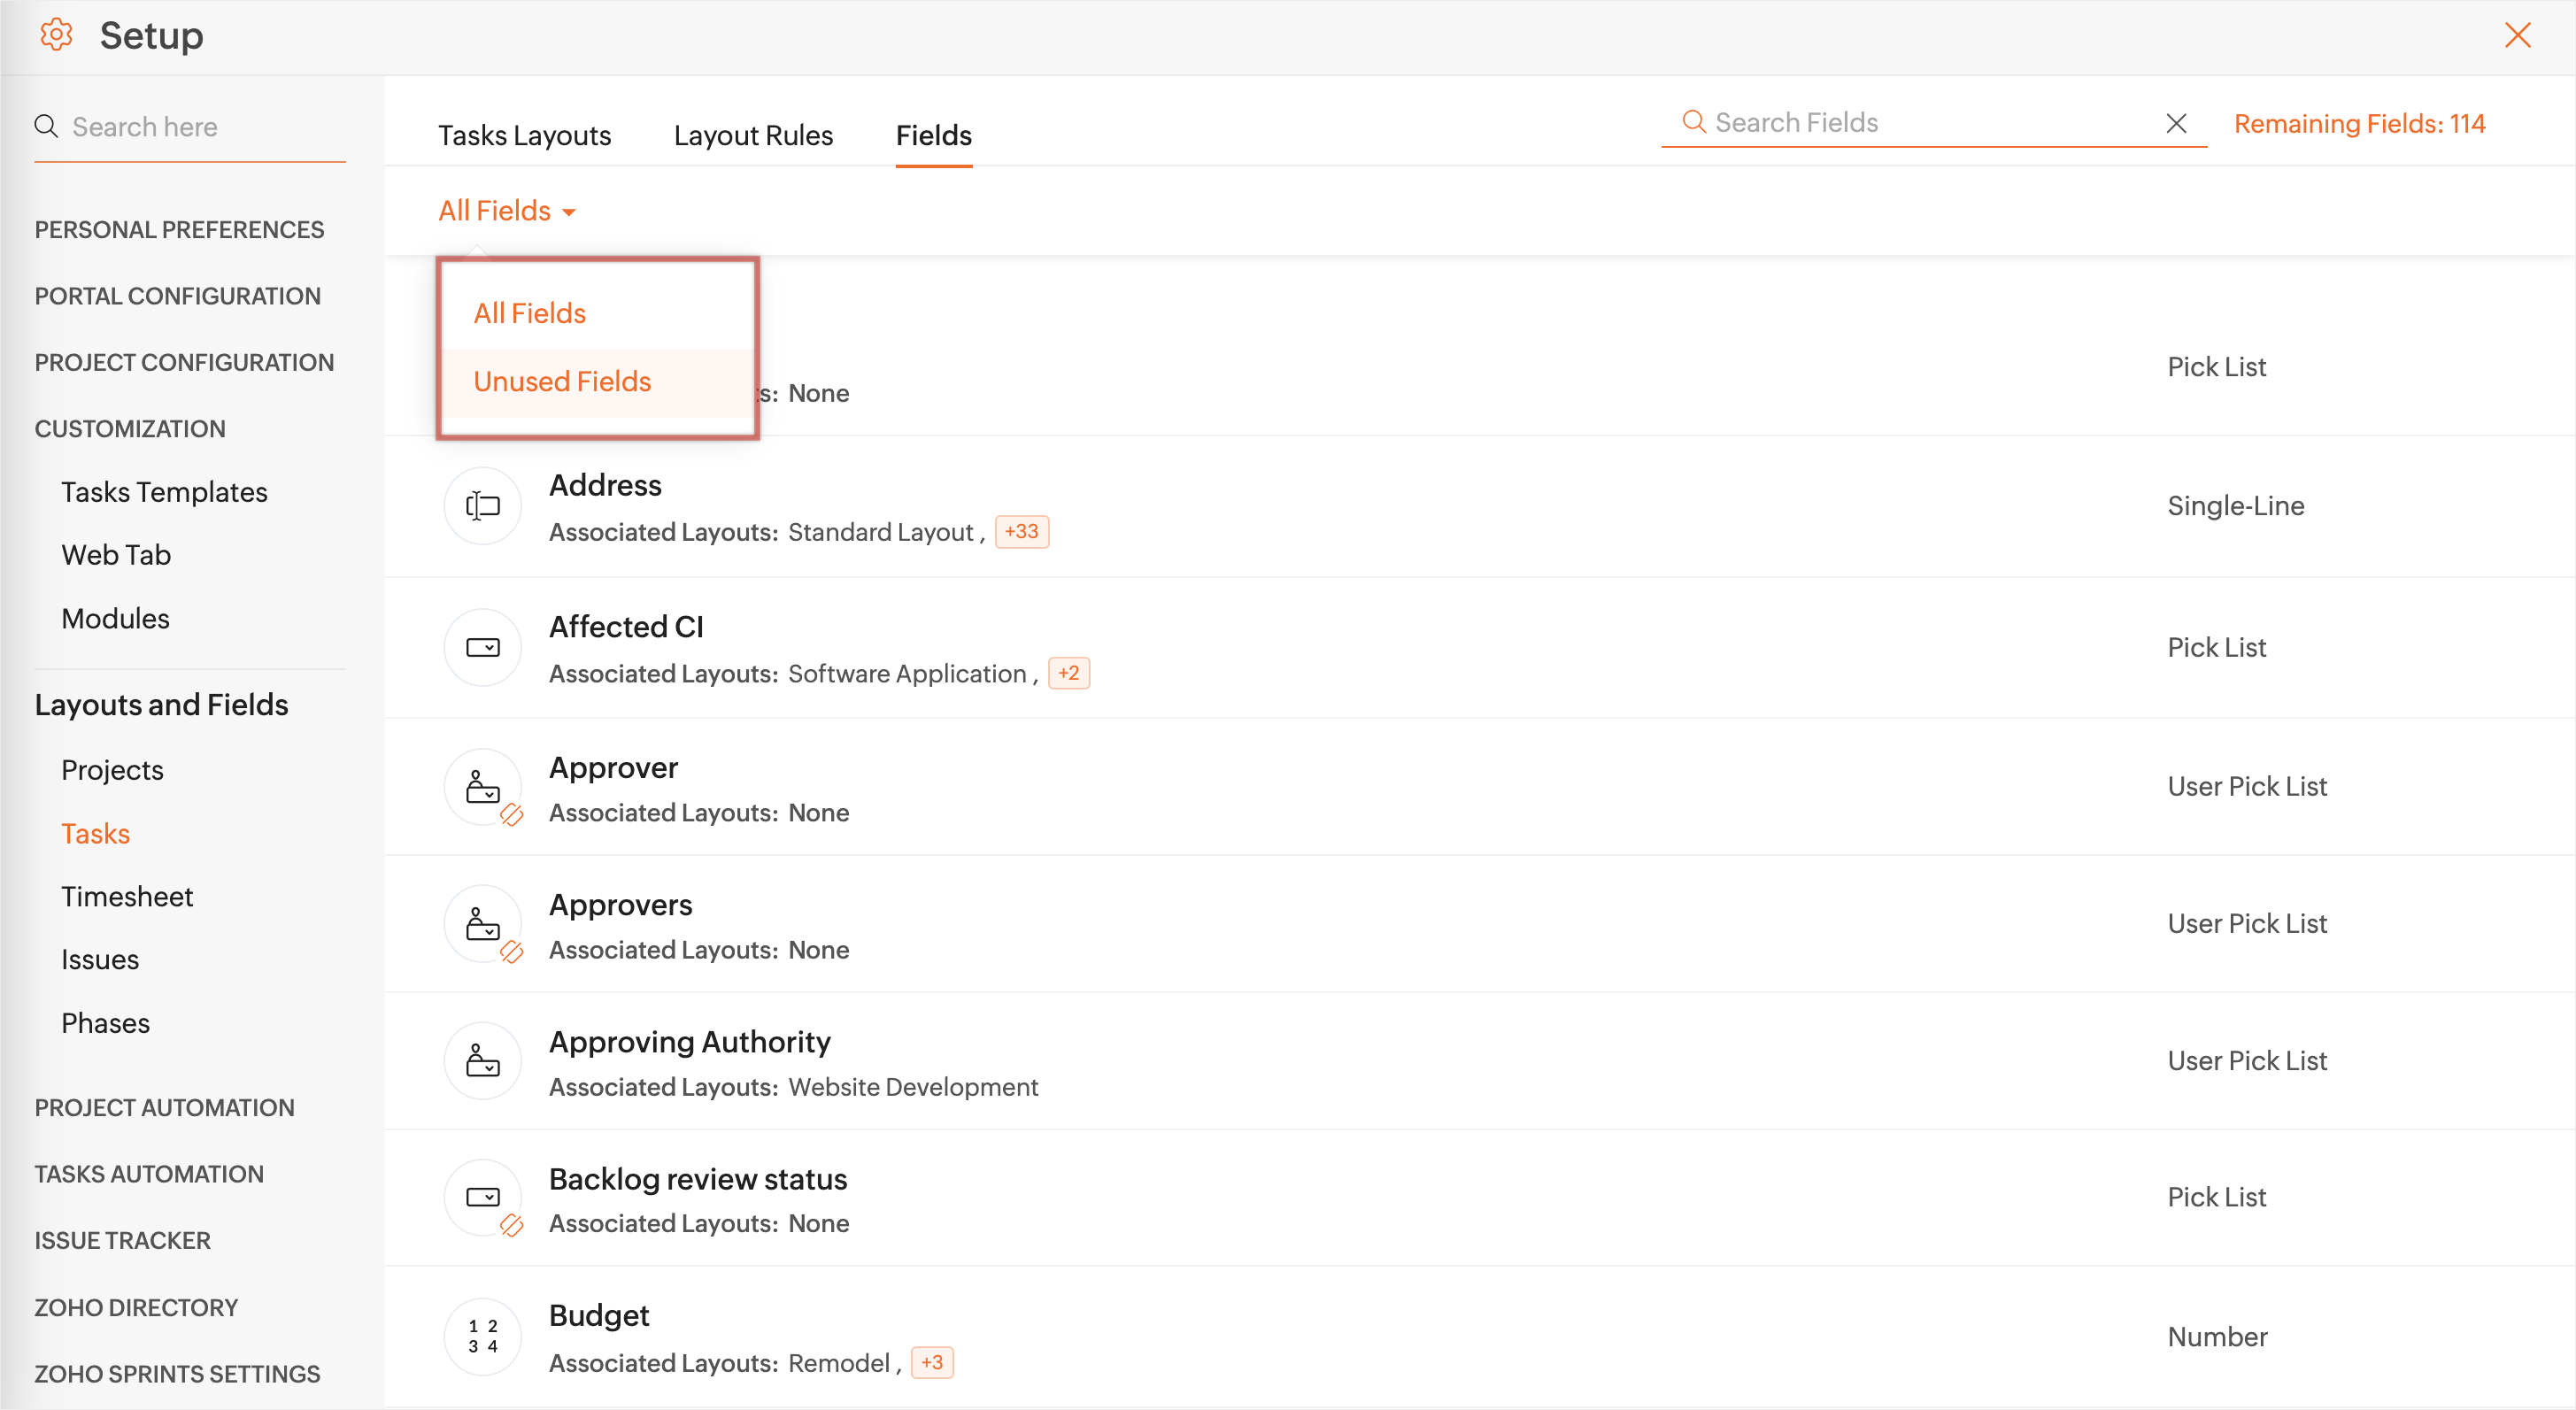
Task: Open the Address field
Action: 605,485
